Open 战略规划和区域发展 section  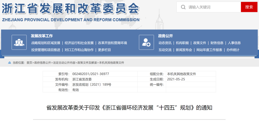point(46,43)
